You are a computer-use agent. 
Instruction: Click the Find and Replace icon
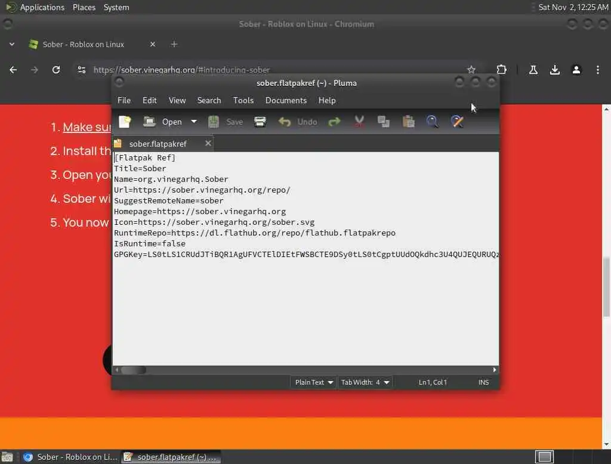[457, 122]
